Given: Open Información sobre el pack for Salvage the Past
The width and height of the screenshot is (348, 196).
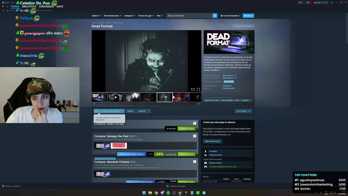Looking at the screenshot, I should pyautogui.click(x=131, y=154).
